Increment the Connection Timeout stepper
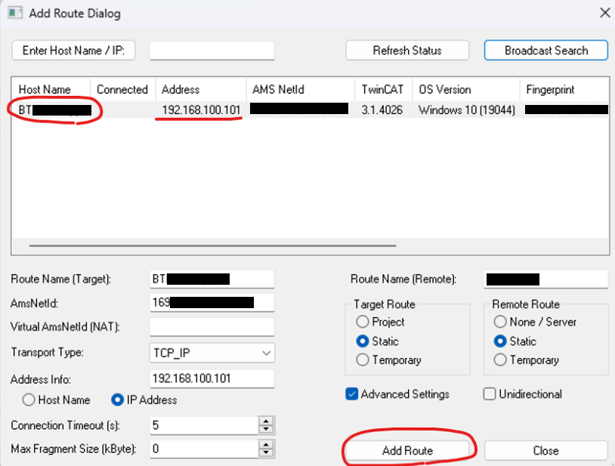This screenshot has width=615, height=466. pos(266,421)
